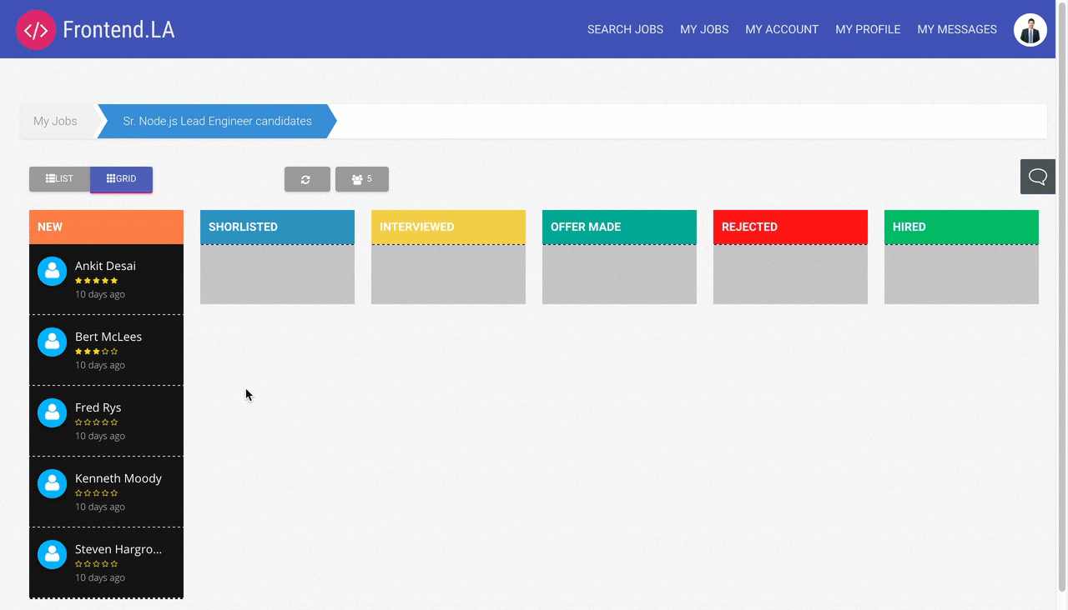Select the Steven Hargro... candidate name

click(x=118, y=549)
